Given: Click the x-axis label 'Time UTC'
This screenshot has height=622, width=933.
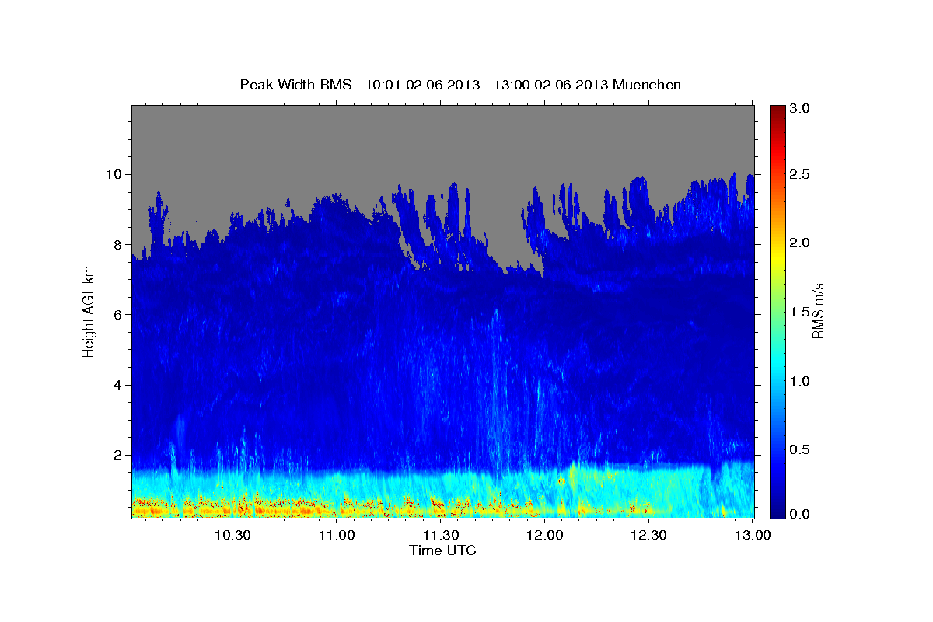Looking at the screenshot, I should point(442,550).
